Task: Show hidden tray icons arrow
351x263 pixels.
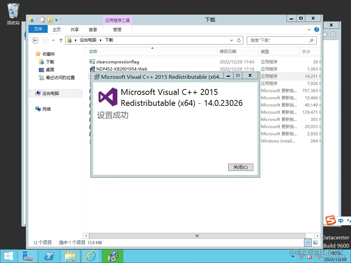Action: point(293,256)
